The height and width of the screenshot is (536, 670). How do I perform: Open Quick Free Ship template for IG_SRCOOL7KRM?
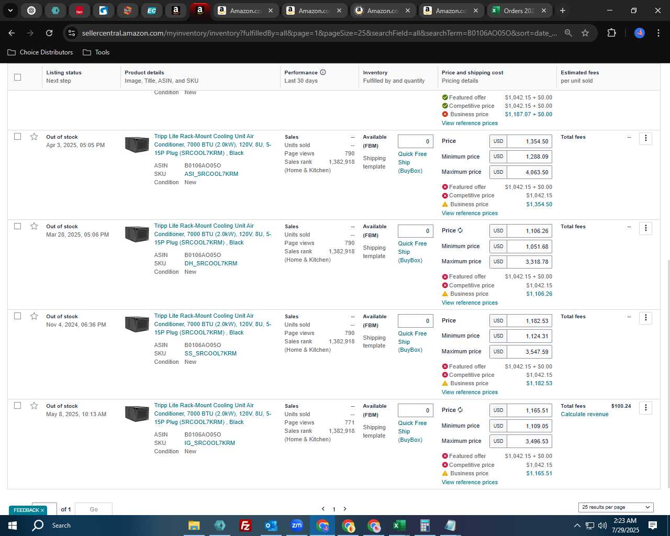point(412,431)
